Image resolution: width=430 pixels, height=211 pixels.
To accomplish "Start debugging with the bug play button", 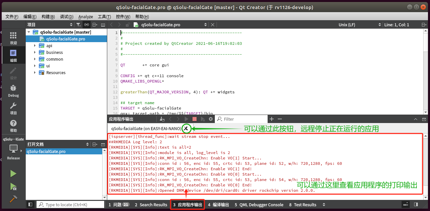I will [x=13, y=186].
